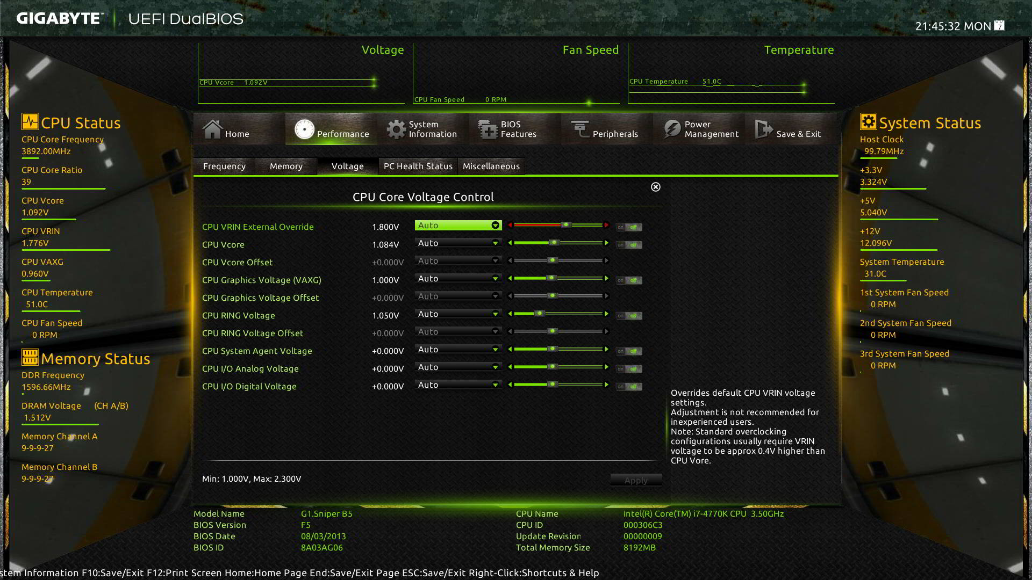
Task: Click the clock showing 21:45:32 MON
Action: tap(953, 26)
